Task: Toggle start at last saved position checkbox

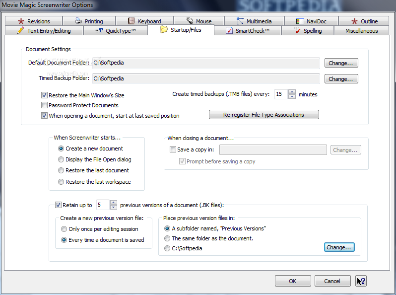Action: pos(44,116)
